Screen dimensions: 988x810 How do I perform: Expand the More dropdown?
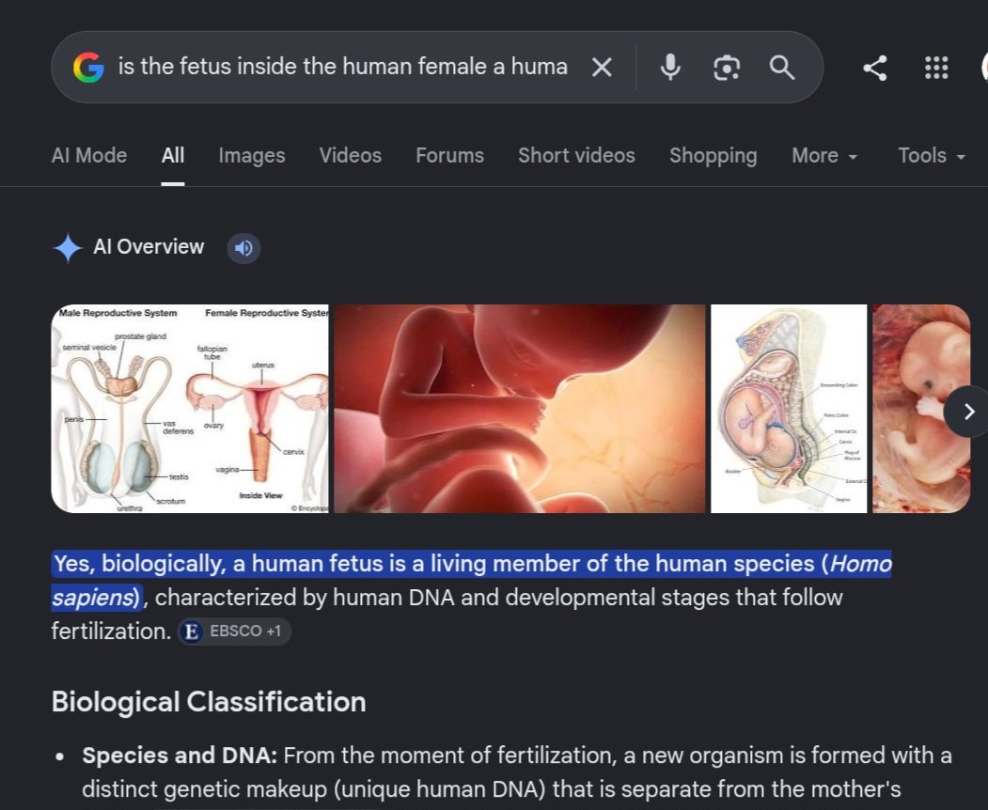click(824, 156)
